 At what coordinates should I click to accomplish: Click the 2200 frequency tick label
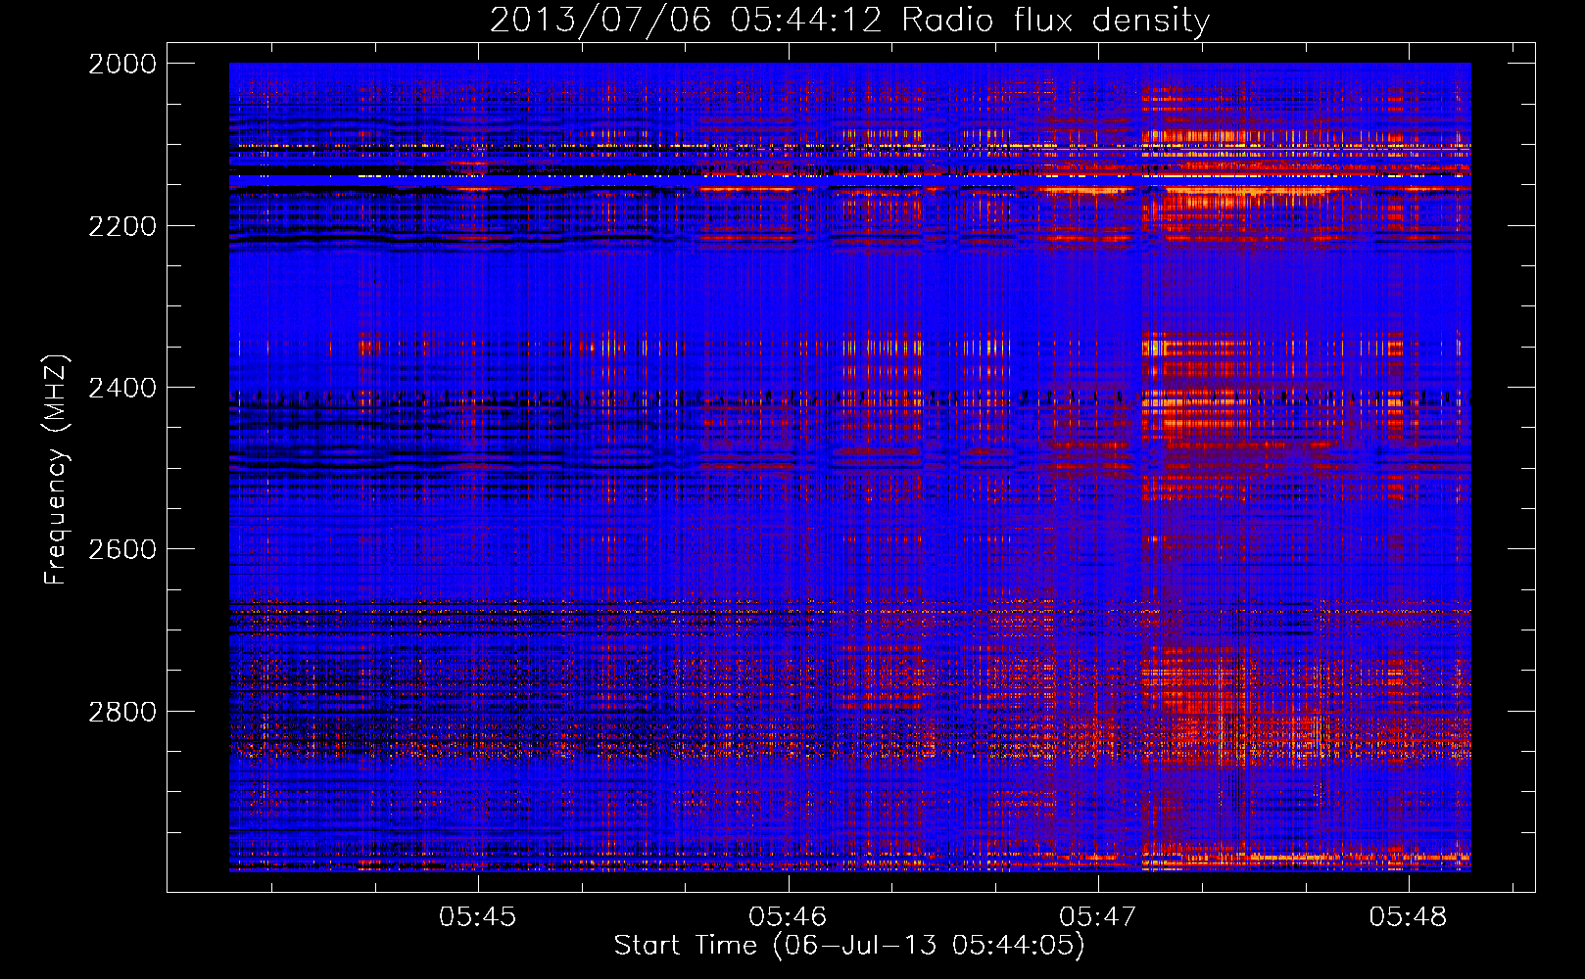(122, 226)
